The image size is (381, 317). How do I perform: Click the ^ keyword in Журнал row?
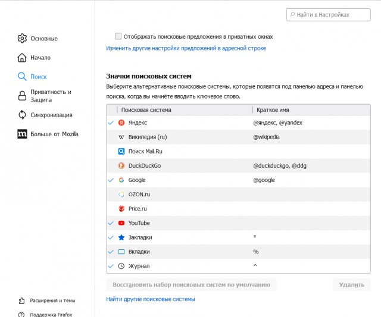point(255,265)
